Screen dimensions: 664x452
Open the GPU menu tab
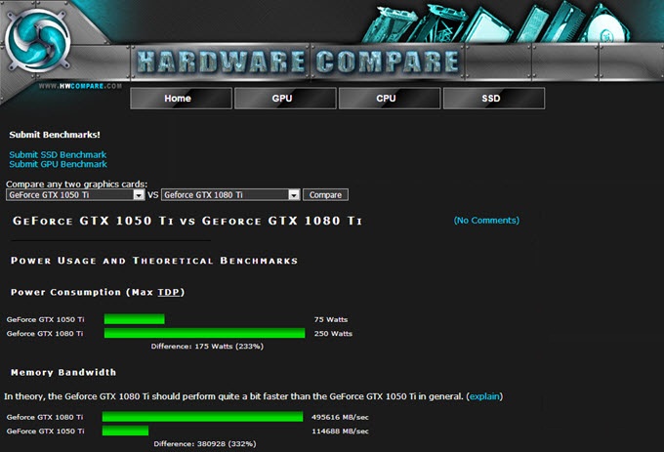pos(285,99)
